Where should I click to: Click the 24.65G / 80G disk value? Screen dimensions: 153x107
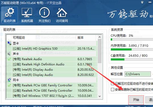[x=138, y=56]
